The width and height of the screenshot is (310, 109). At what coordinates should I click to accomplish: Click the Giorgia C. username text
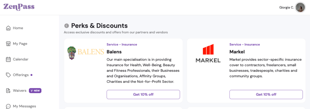(x=286, y=8)
